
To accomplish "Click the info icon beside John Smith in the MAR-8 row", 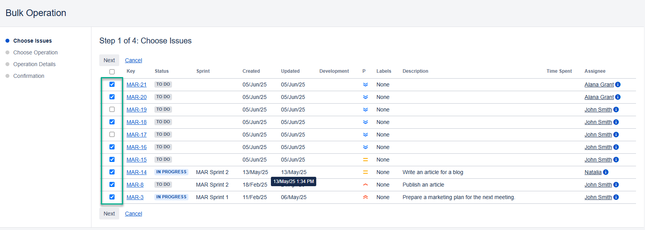I will click(x=616, y=185).
